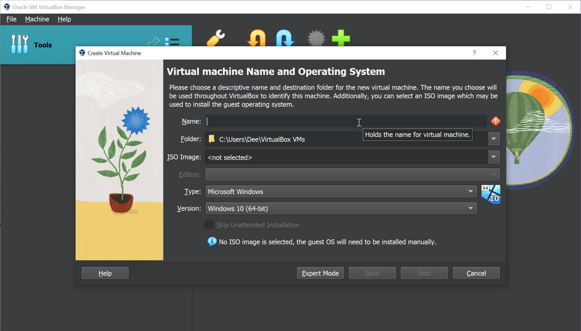Expand the ISO Image selector
This screenshot has width=581, height=331.
(x=493, y=157)
